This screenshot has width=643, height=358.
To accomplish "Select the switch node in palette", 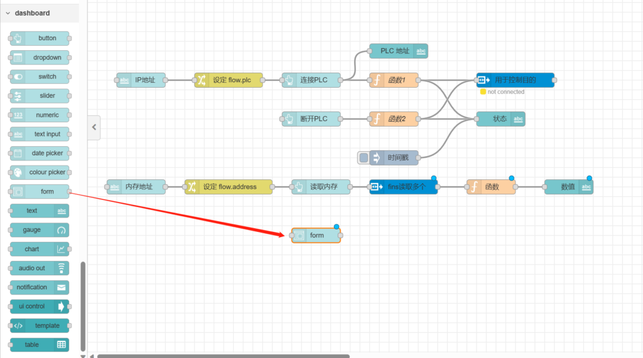I will 40,76.
